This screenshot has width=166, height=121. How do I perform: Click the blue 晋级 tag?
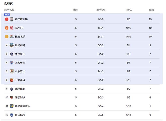click(7, 15)
